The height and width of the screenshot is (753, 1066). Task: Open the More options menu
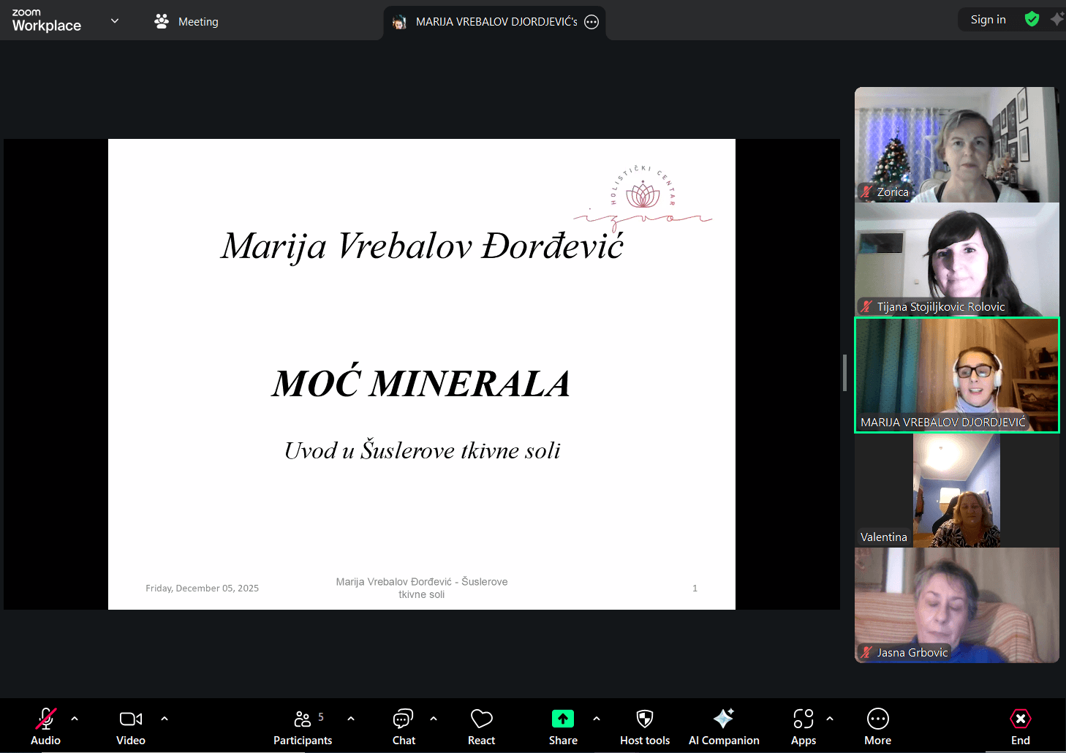point(877,727)
